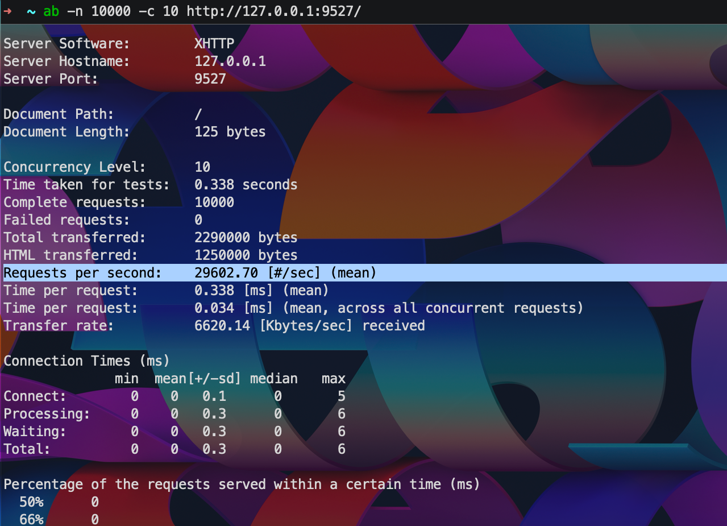Click the 'Waiting:' row label
The image size is (727, 526).
pyautogui.click(x=35, y=432)
